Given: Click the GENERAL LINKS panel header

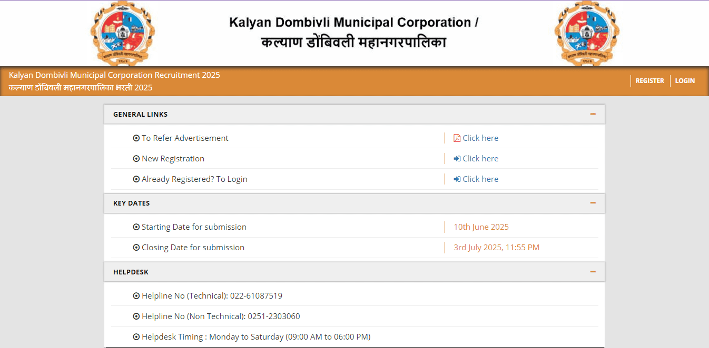Looking at the screenshot, I should (141, 114).
